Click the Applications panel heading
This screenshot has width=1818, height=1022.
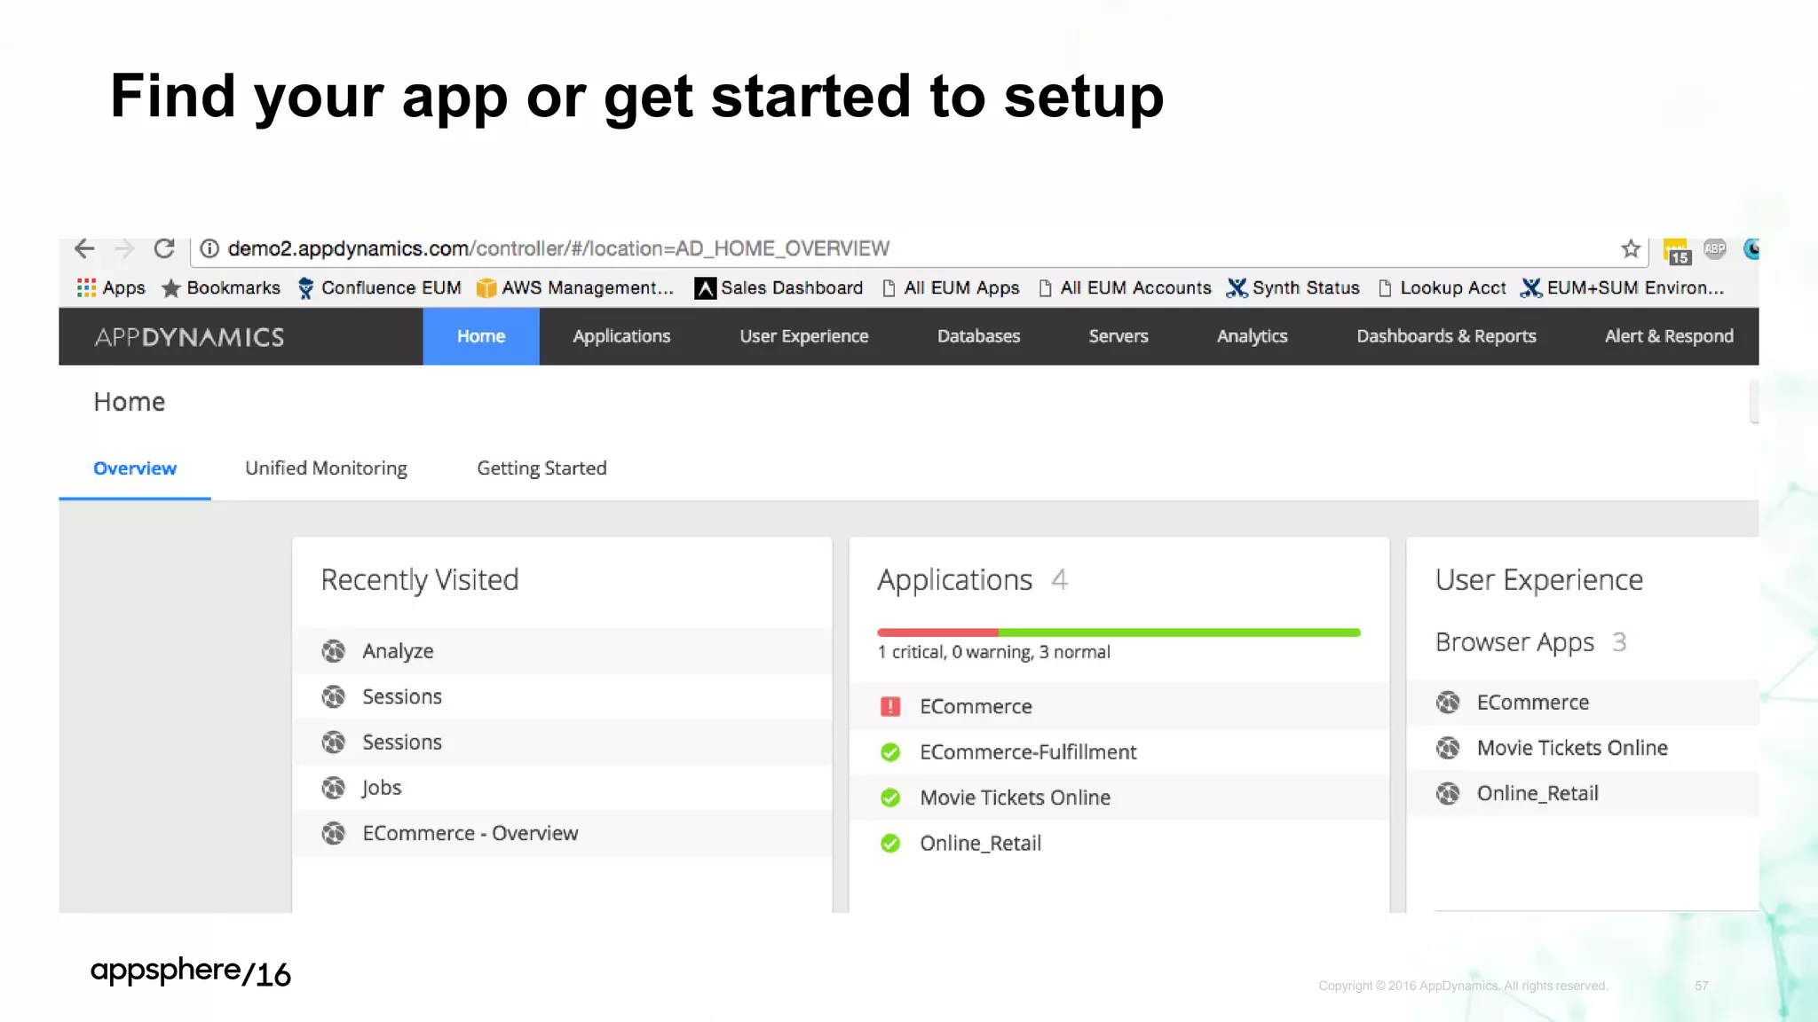955,580
